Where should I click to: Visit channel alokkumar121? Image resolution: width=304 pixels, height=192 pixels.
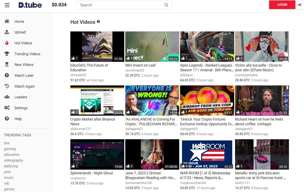tap(80, 129)
